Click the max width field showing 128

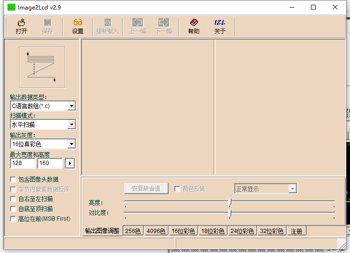click(23, 163)
